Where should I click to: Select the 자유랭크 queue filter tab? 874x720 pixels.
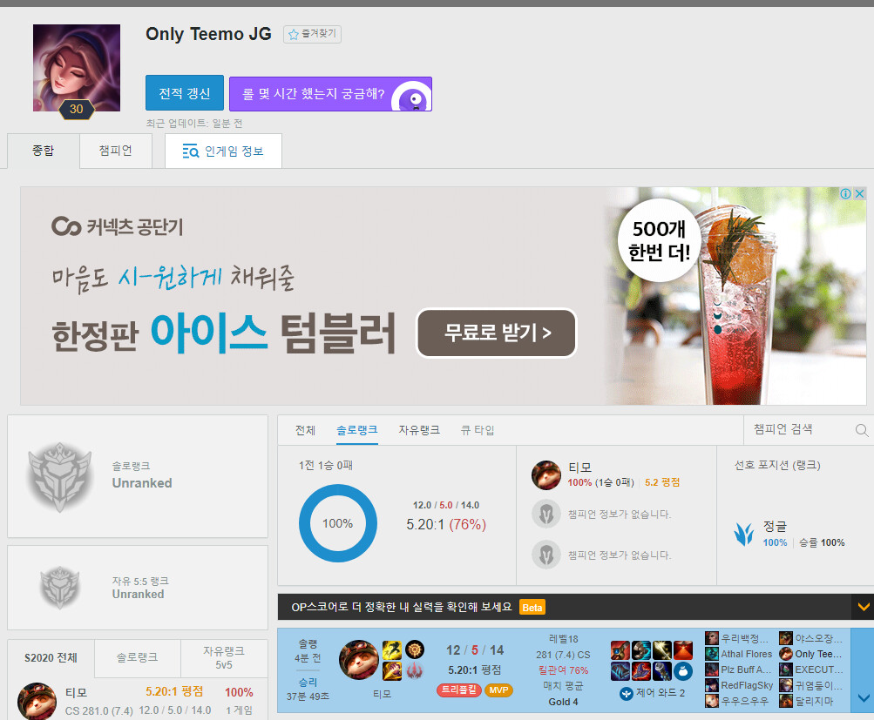pos(419,430)
